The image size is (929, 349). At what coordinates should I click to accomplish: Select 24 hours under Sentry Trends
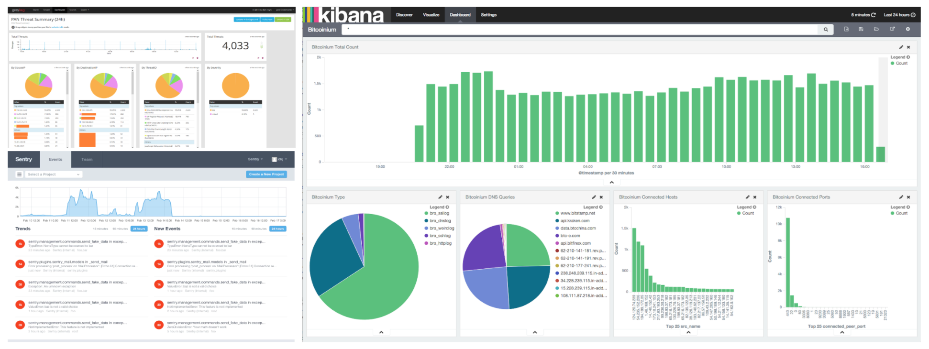point(139,229)
